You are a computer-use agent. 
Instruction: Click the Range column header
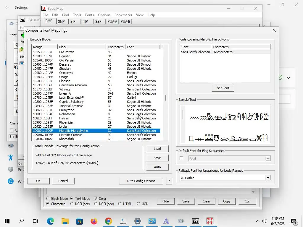(x=44, y=47)
